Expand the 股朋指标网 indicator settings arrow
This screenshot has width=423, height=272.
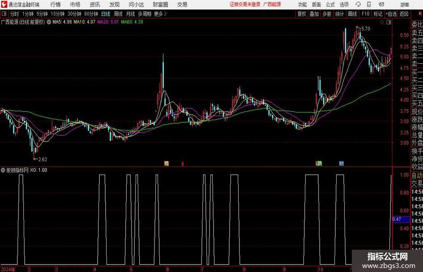(x=3, y=170)
